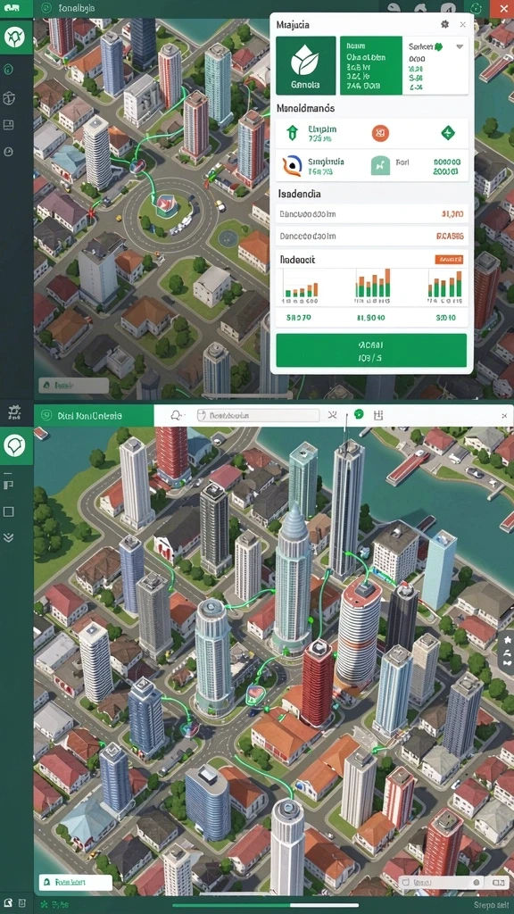Click the green diamond plus icon
Viewport: 514px width, 914px height.
click(x=448, y=133)
